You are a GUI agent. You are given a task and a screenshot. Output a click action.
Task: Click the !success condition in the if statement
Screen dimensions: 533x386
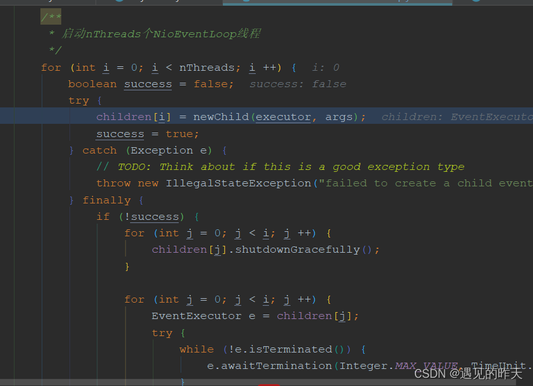[x=152, y=217]
